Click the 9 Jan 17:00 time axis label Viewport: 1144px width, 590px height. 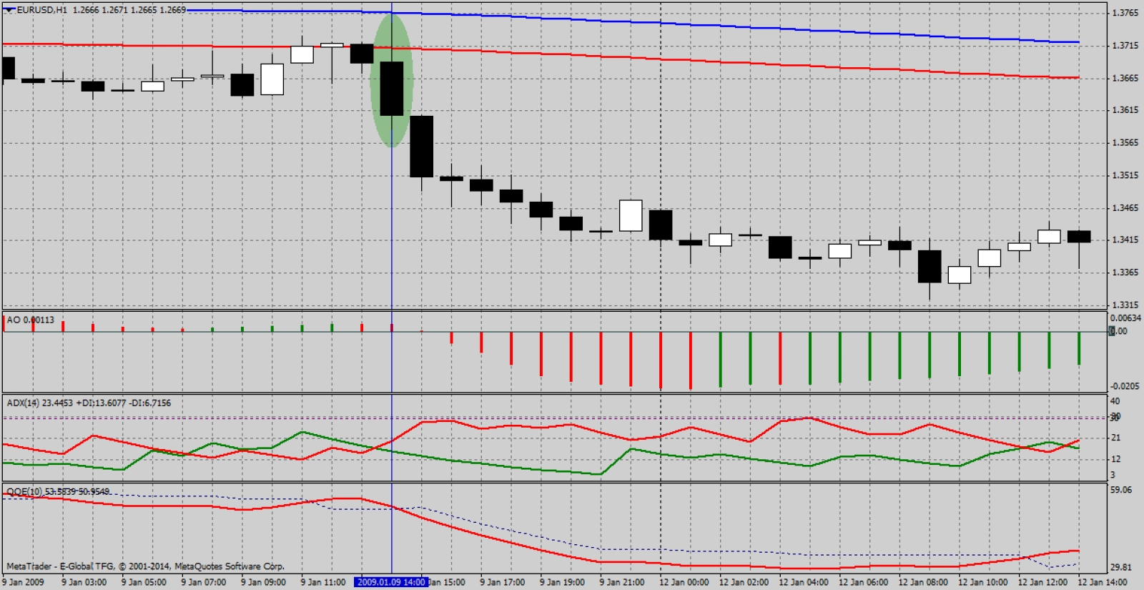[x=502, y=582]
